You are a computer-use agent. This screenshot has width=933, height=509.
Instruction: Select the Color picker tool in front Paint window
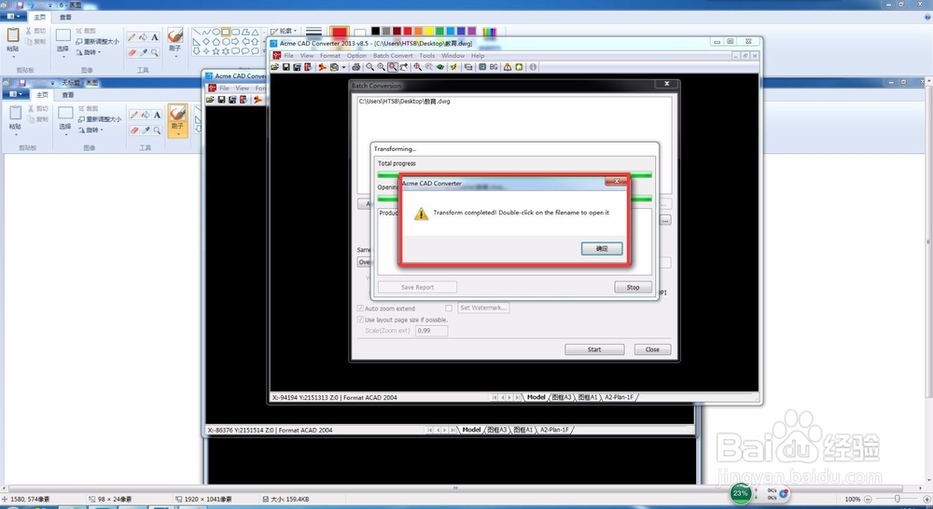(x=143, y=52)
